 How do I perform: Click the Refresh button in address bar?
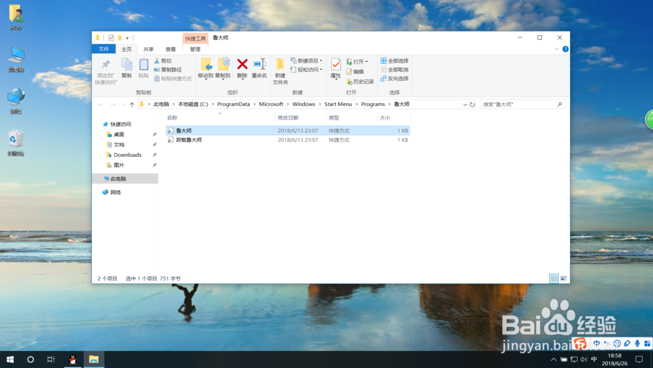(472, 105)
